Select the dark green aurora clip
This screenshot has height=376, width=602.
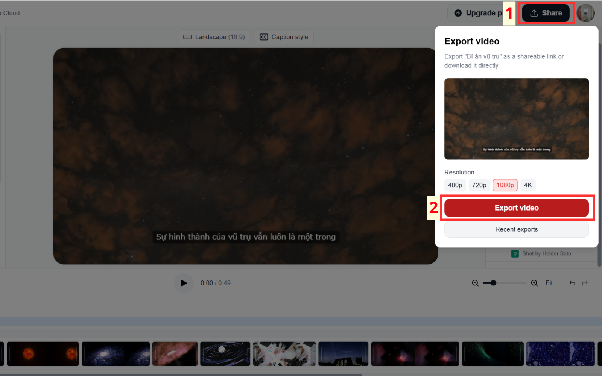click(x=493, y=354)
